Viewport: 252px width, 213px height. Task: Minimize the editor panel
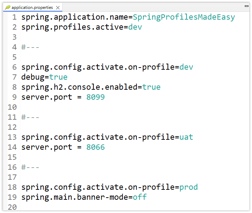click(246, 6)
